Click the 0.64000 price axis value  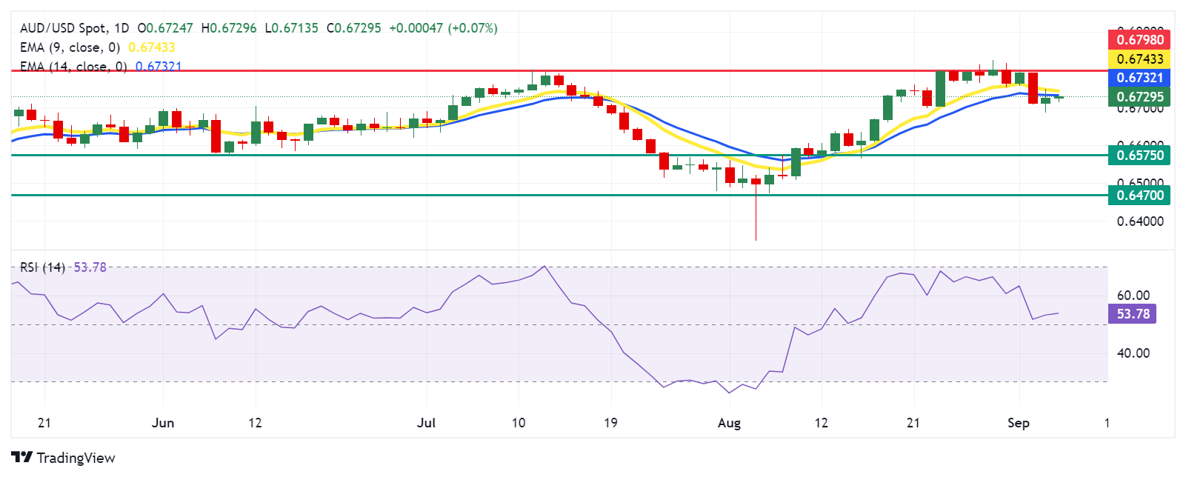[1139, 221]
